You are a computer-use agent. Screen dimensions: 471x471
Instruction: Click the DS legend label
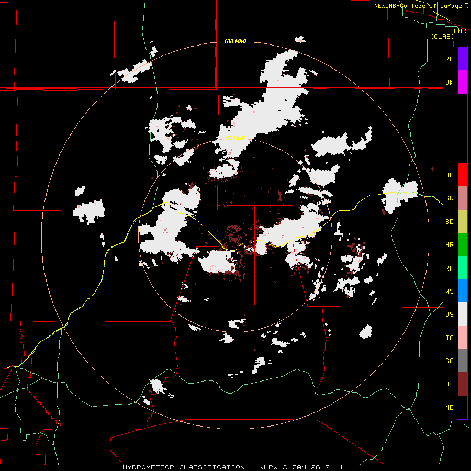point(449,315)
